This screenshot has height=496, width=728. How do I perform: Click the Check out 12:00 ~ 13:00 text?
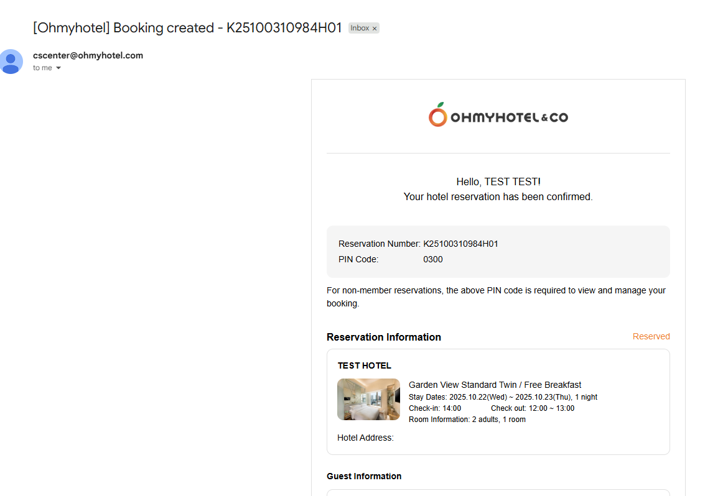click(533, 408)
